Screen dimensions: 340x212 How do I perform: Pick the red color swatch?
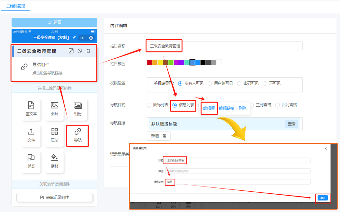tap(150, 62)
